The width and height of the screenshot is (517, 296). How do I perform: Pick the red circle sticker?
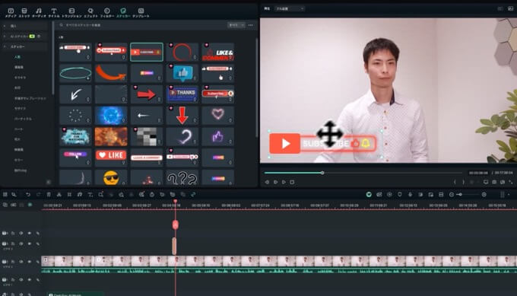pyautogui.click(x=182, y=52)
